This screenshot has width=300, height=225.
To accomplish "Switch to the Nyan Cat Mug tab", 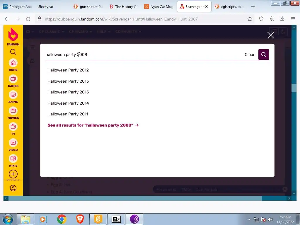I will (x=159, y=7).
